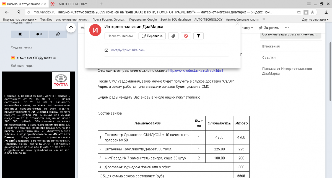Screen dimensions: 332x178
Task: Click envelope icon beside noreply email
Action: (107, 50)
